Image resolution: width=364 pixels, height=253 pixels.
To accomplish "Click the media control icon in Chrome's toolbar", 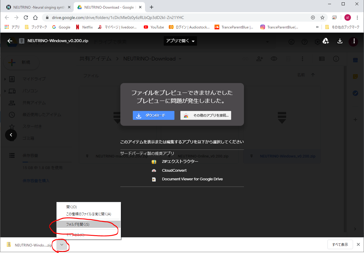I will point(335,17).
